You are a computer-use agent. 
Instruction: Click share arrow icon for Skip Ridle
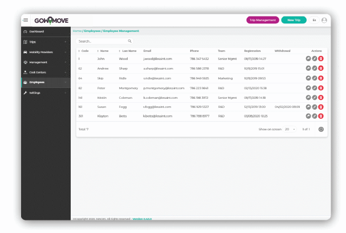308,78
